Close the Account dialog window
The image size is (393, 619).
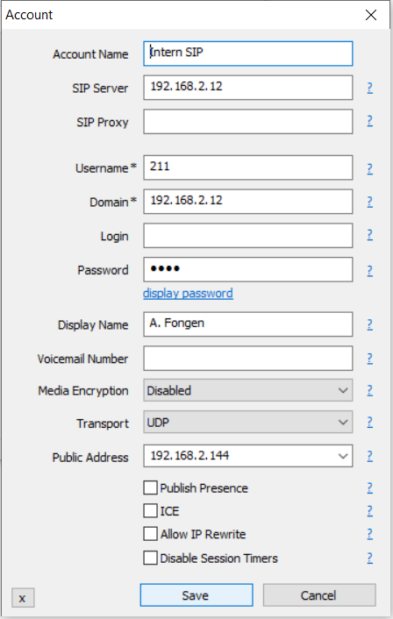point(371,15)
